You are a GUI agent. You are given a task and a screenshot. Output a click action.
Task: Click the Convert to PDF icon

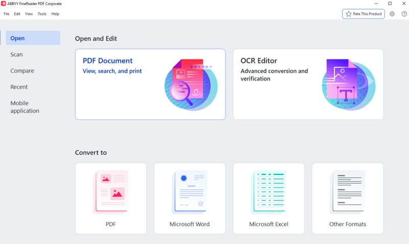(111, 192)
